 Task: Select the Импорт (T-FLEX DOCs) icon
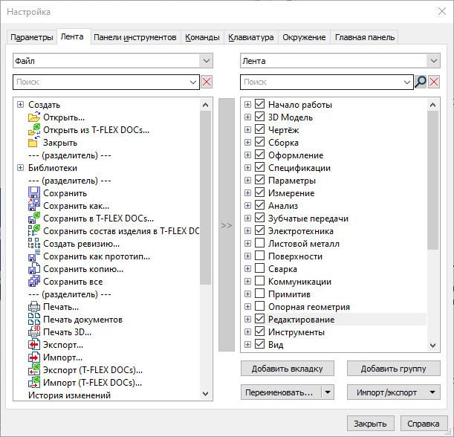pyautogui.click(x=34, y=383)
